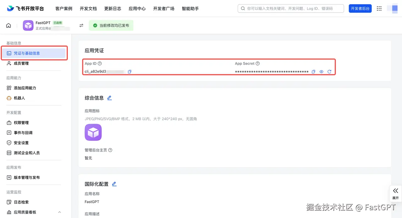Viewport: 402px width, 218px height.
Task: Open 应用中心 in top navigation
Action: (137, 8)
